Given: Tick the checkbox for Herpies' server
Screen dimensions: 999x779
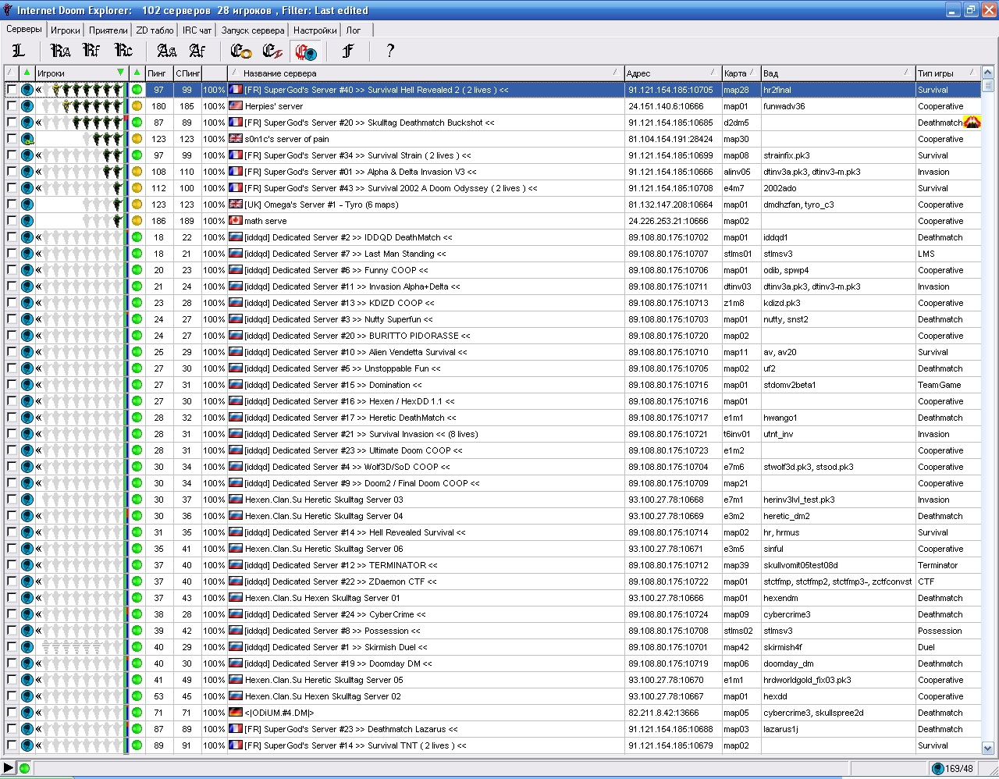Looking at the screenshot, I should (12, 106).
